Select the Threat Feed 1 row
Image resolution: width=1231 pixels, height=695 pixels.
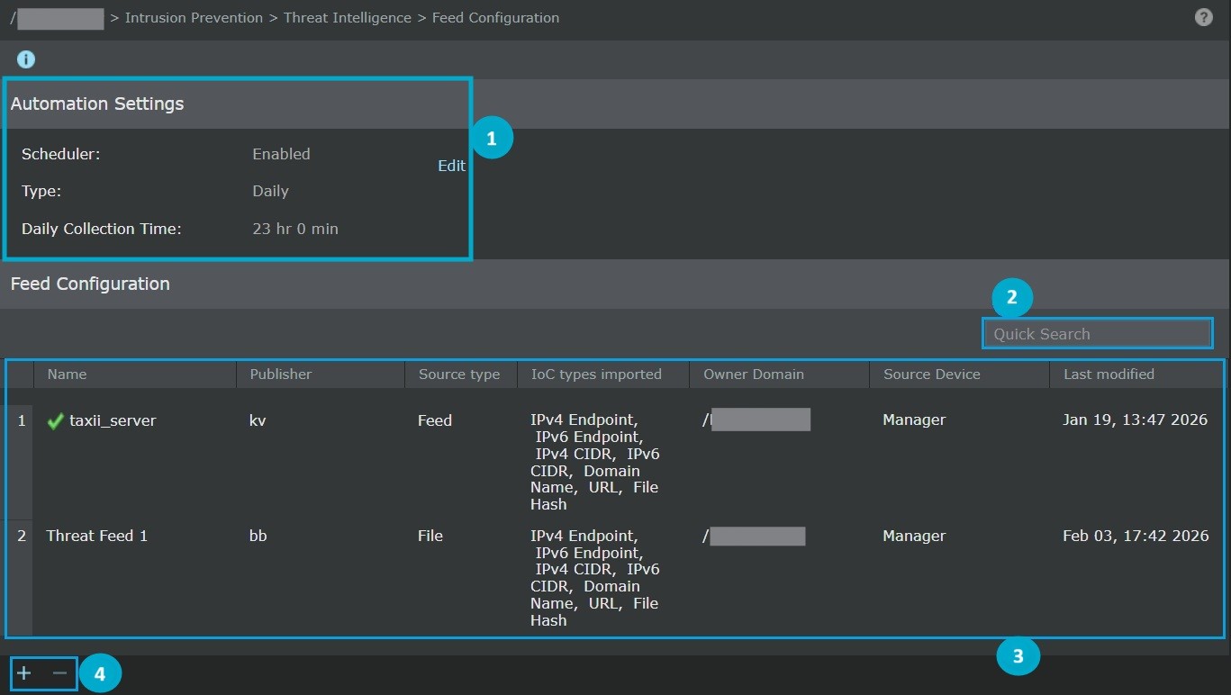(615, 577)
